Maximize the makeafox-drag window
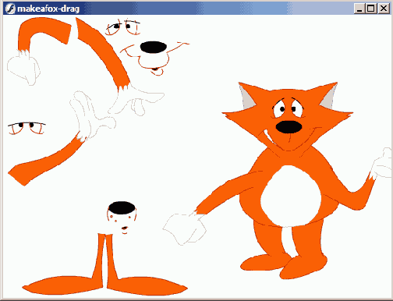This screenshot has height=301, width=393. [x=371, y=9]
